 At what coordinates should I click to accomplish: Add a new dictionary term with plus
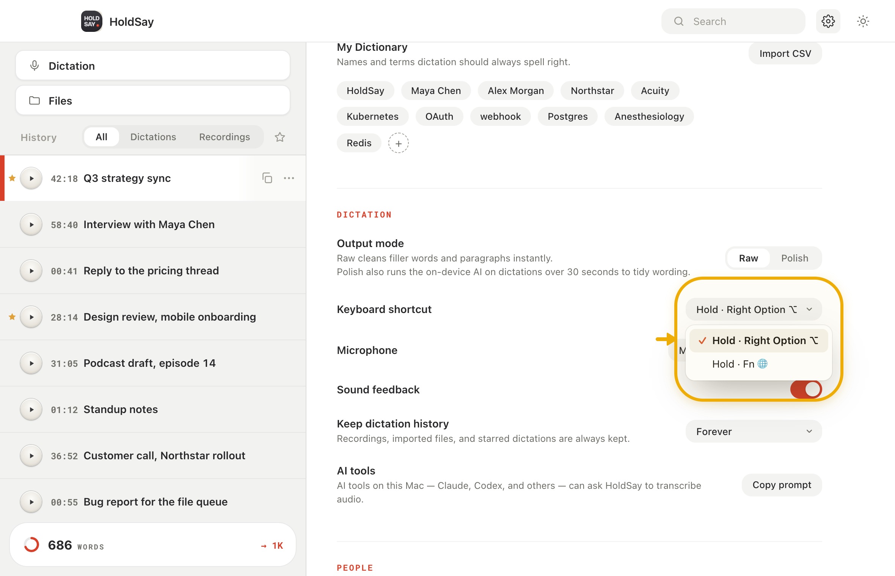pyautogui.click(x=398, y=143)
